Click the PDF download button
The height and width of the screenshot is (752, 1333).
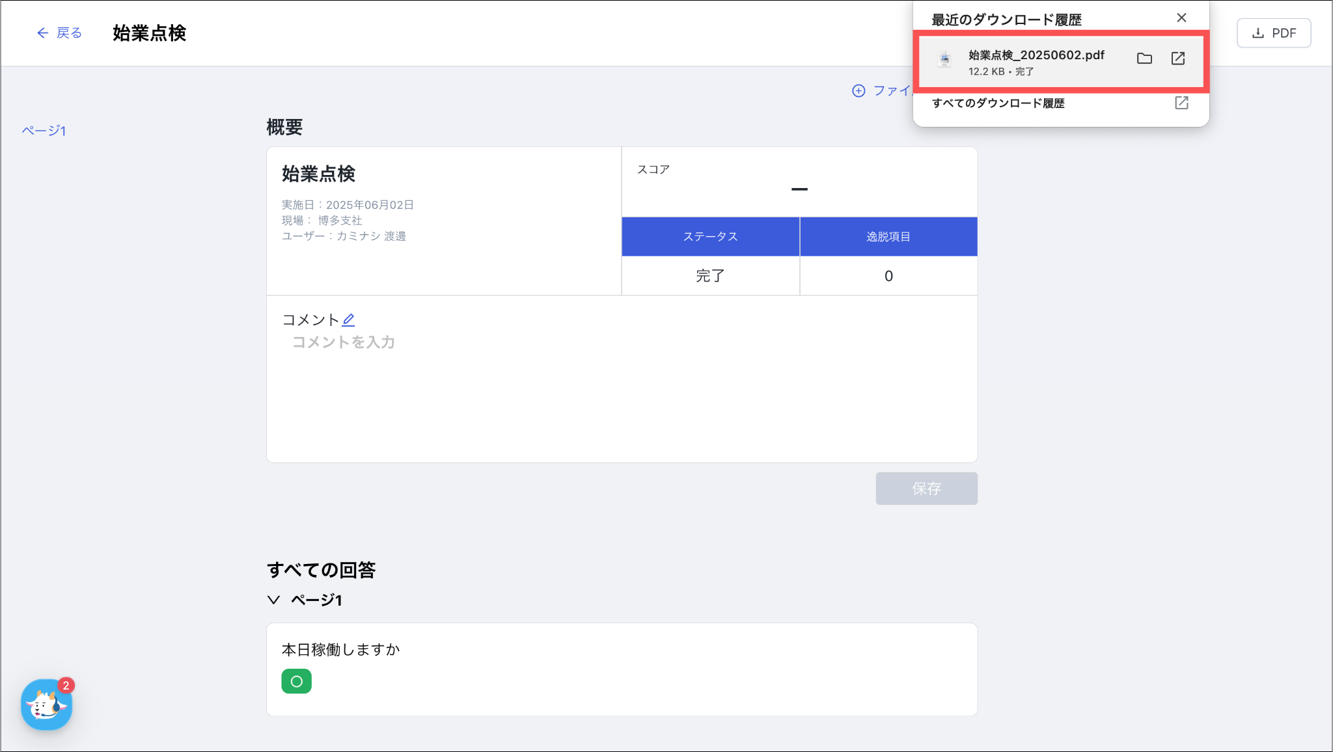[x=1273, y=33]
